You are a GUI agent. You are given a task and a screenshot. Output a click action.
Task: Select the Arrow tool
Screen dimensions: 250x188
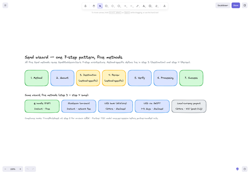click(125, 6)
